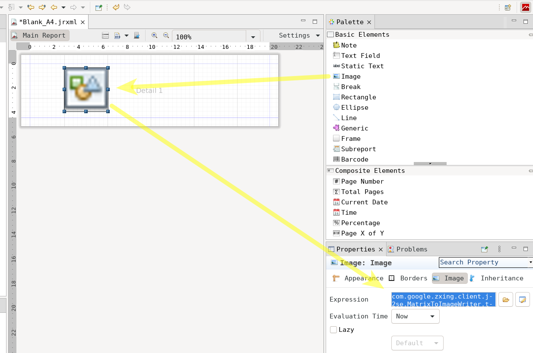The width and height of the screenshot is (533, 353).
Task: Click the Main Report button
Action: tap(40, 35)
